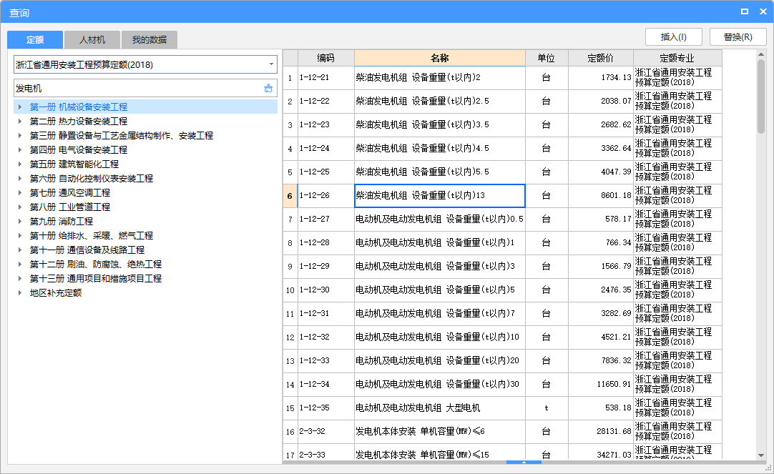Select 电动机及电动发电机组 设备重量(t以内)20 name
Image resolution: width=774 pixels, height=474 pixels.
point(440,360)
